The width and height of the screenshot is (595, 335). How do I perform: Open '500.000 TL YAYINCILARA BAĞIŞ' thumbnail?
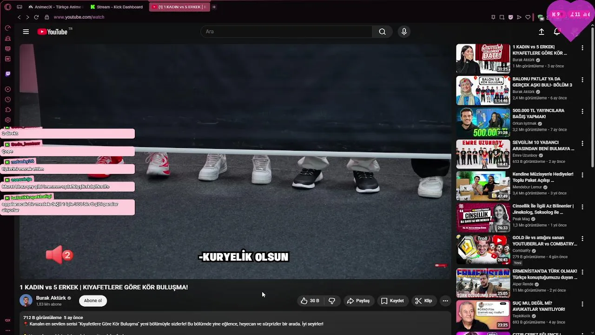(x=483, y=122)
